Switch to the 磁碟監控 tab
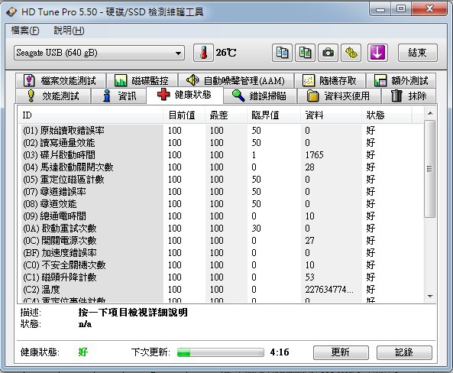Viewport: 453px width, 373px height. [x=141, y=80]
